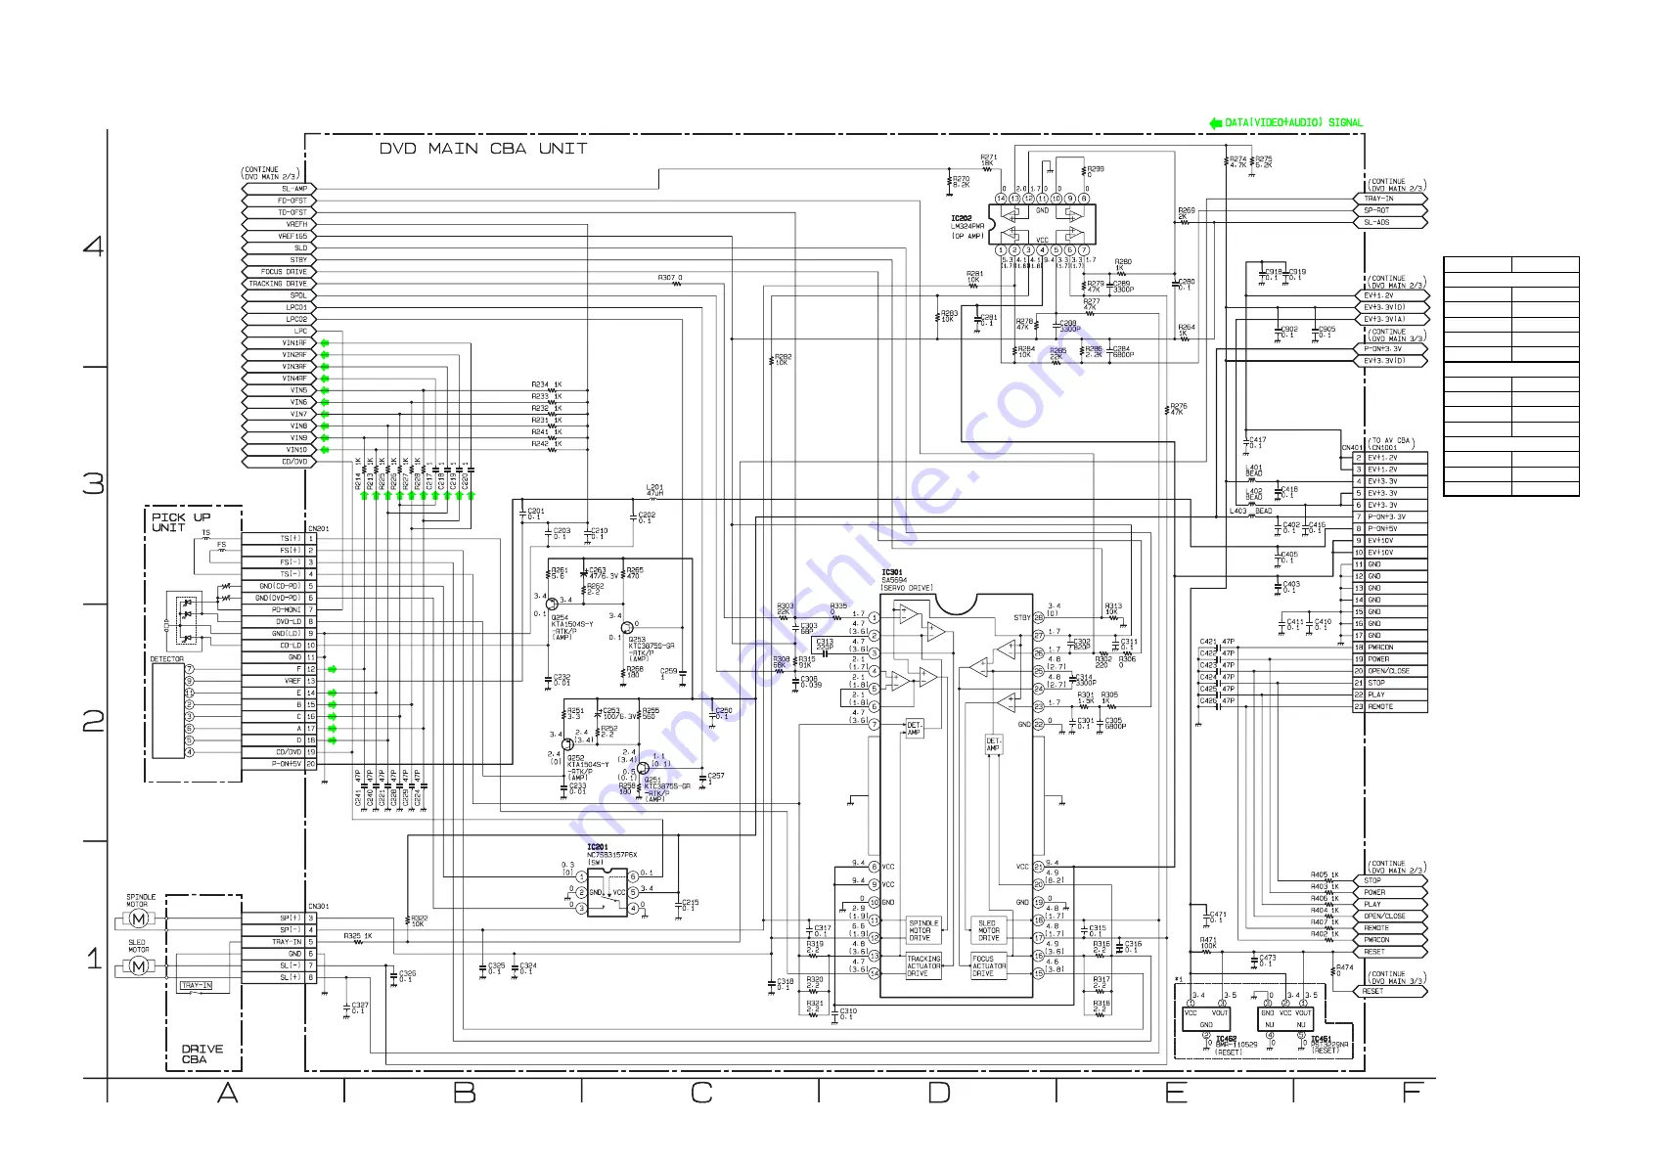
Task: Click the LPC01 signal connector
Action: 280,307
